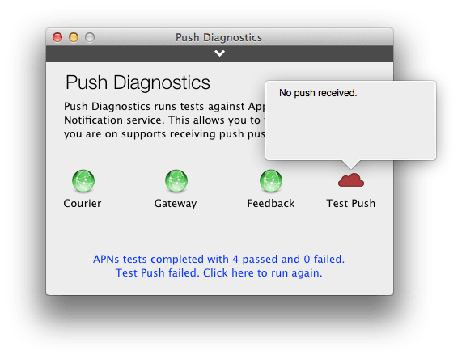Image resolution: width=466 pixels, height=359 pixels.
Task: Click the green Courier globe icon
Action: 83,181
